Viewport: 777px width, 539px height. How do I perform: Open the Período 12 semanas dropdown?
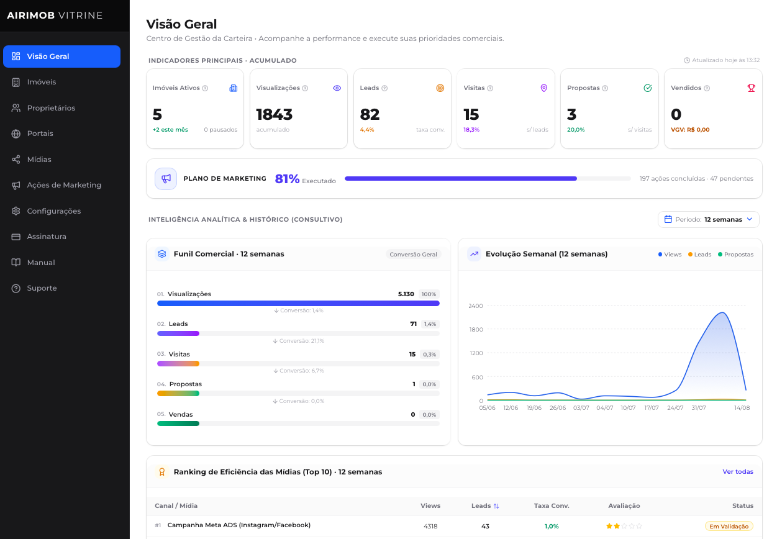point(709,219)
